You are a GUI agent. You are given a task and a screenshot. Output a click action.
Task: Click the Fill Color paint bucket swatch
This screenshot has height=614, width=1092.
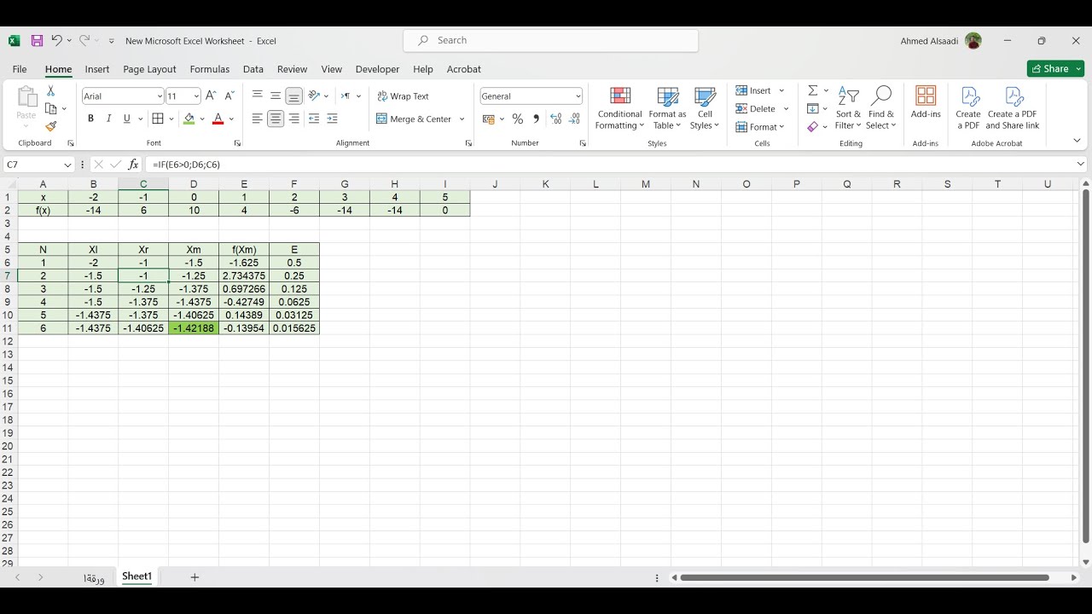click(189, 119)
